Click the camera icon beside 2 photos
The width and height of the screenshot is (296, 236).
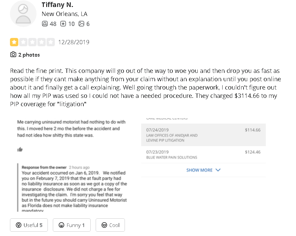(x=13, y=55)
